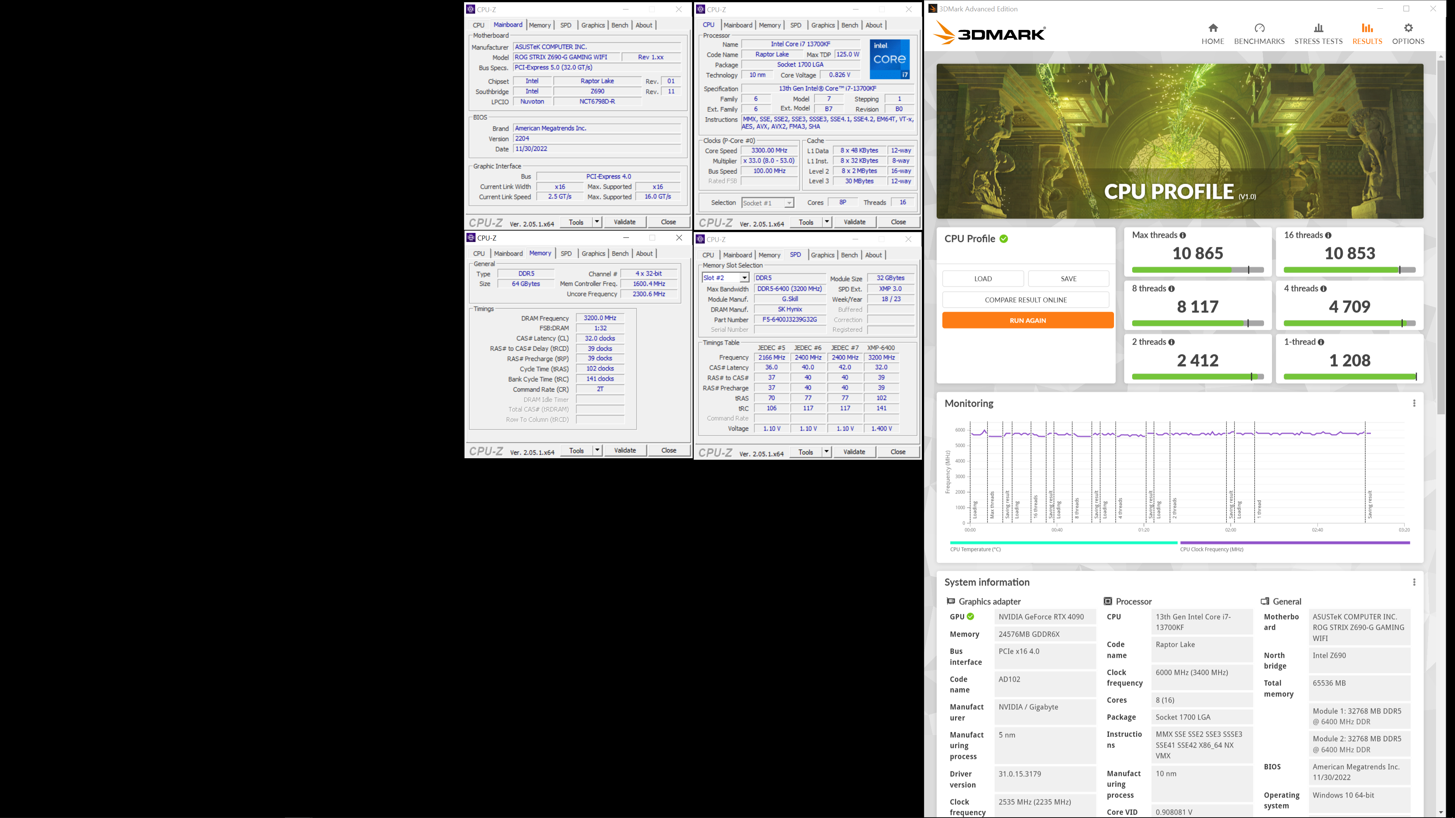Click General section icon
The height and width of the screenshot is (818, 1455).
click(x=1265, y=601)
